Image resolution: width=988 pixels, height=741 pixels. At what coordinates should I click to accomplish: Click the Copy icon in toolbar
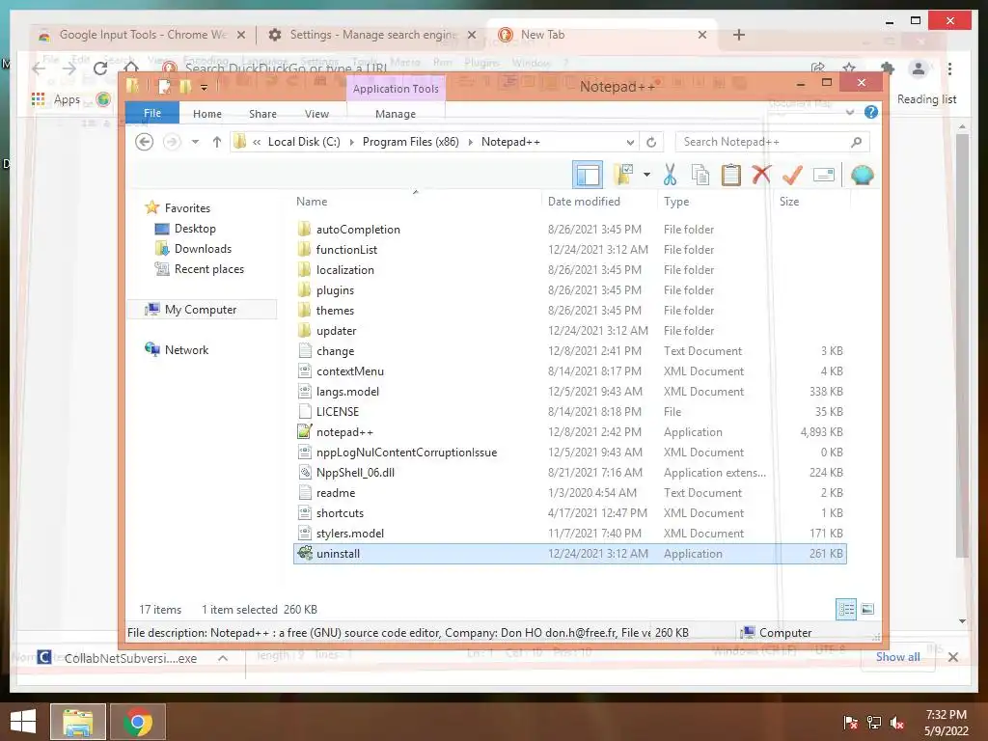[x=700, y=175]
